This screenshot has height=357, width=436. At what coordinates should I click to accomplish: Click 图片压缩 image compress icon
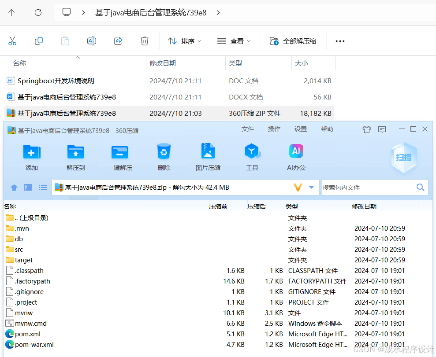[x=208, y=157]
